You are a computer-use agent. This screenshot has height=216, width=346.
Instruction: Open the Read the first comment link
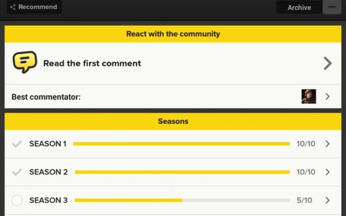[x=92, y=63]
